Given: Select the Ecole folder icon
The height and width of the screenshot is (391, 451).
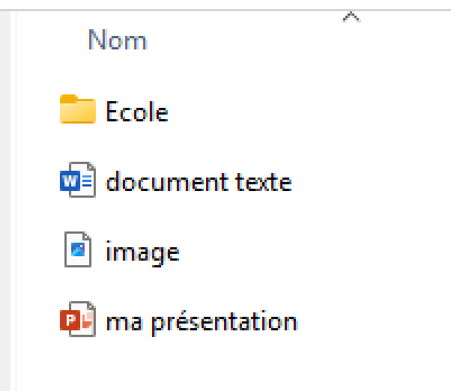Looking at the screenshot, I should click(77, 111).
